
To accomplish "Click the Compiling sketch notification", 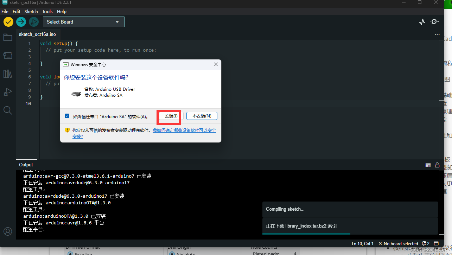I will tap(350, 209).
